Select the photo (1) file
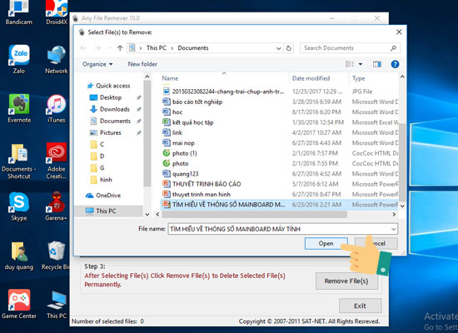This screenshot has width=458, height=333. [184, 153]
